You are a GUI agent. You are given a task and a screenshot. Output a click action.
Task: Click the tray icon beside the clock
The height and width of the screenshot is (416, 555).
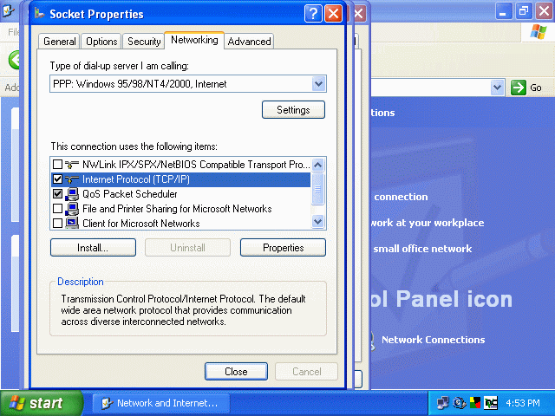(491, 402)
